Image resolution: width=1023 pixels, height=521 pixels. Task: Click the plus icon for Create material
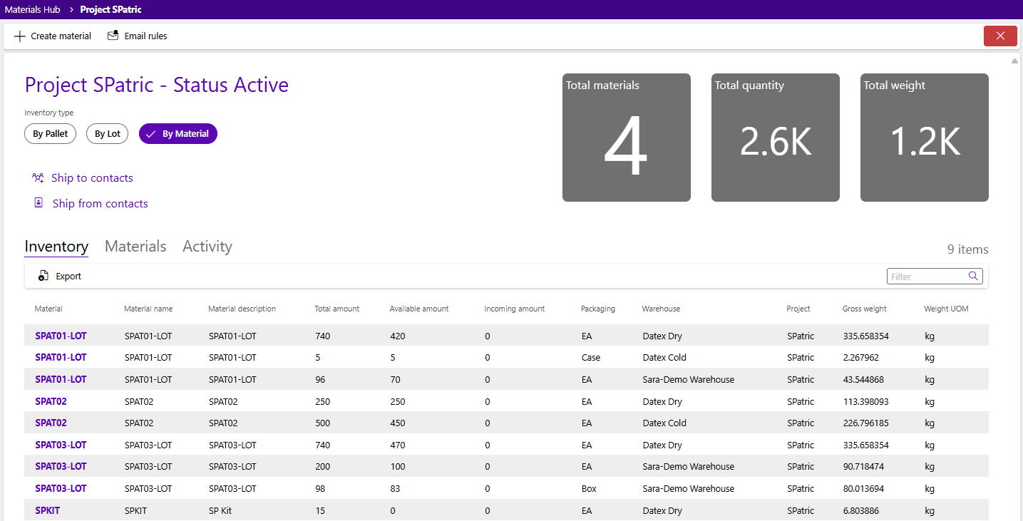20,36
